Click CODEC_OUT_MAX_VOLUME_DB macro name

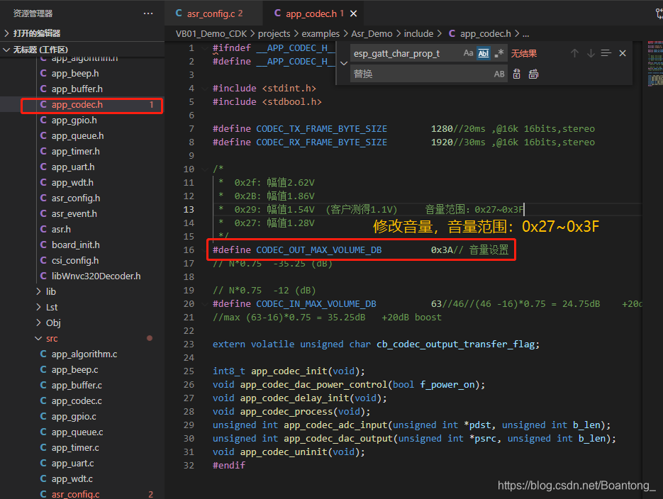(x=319, y=250)
